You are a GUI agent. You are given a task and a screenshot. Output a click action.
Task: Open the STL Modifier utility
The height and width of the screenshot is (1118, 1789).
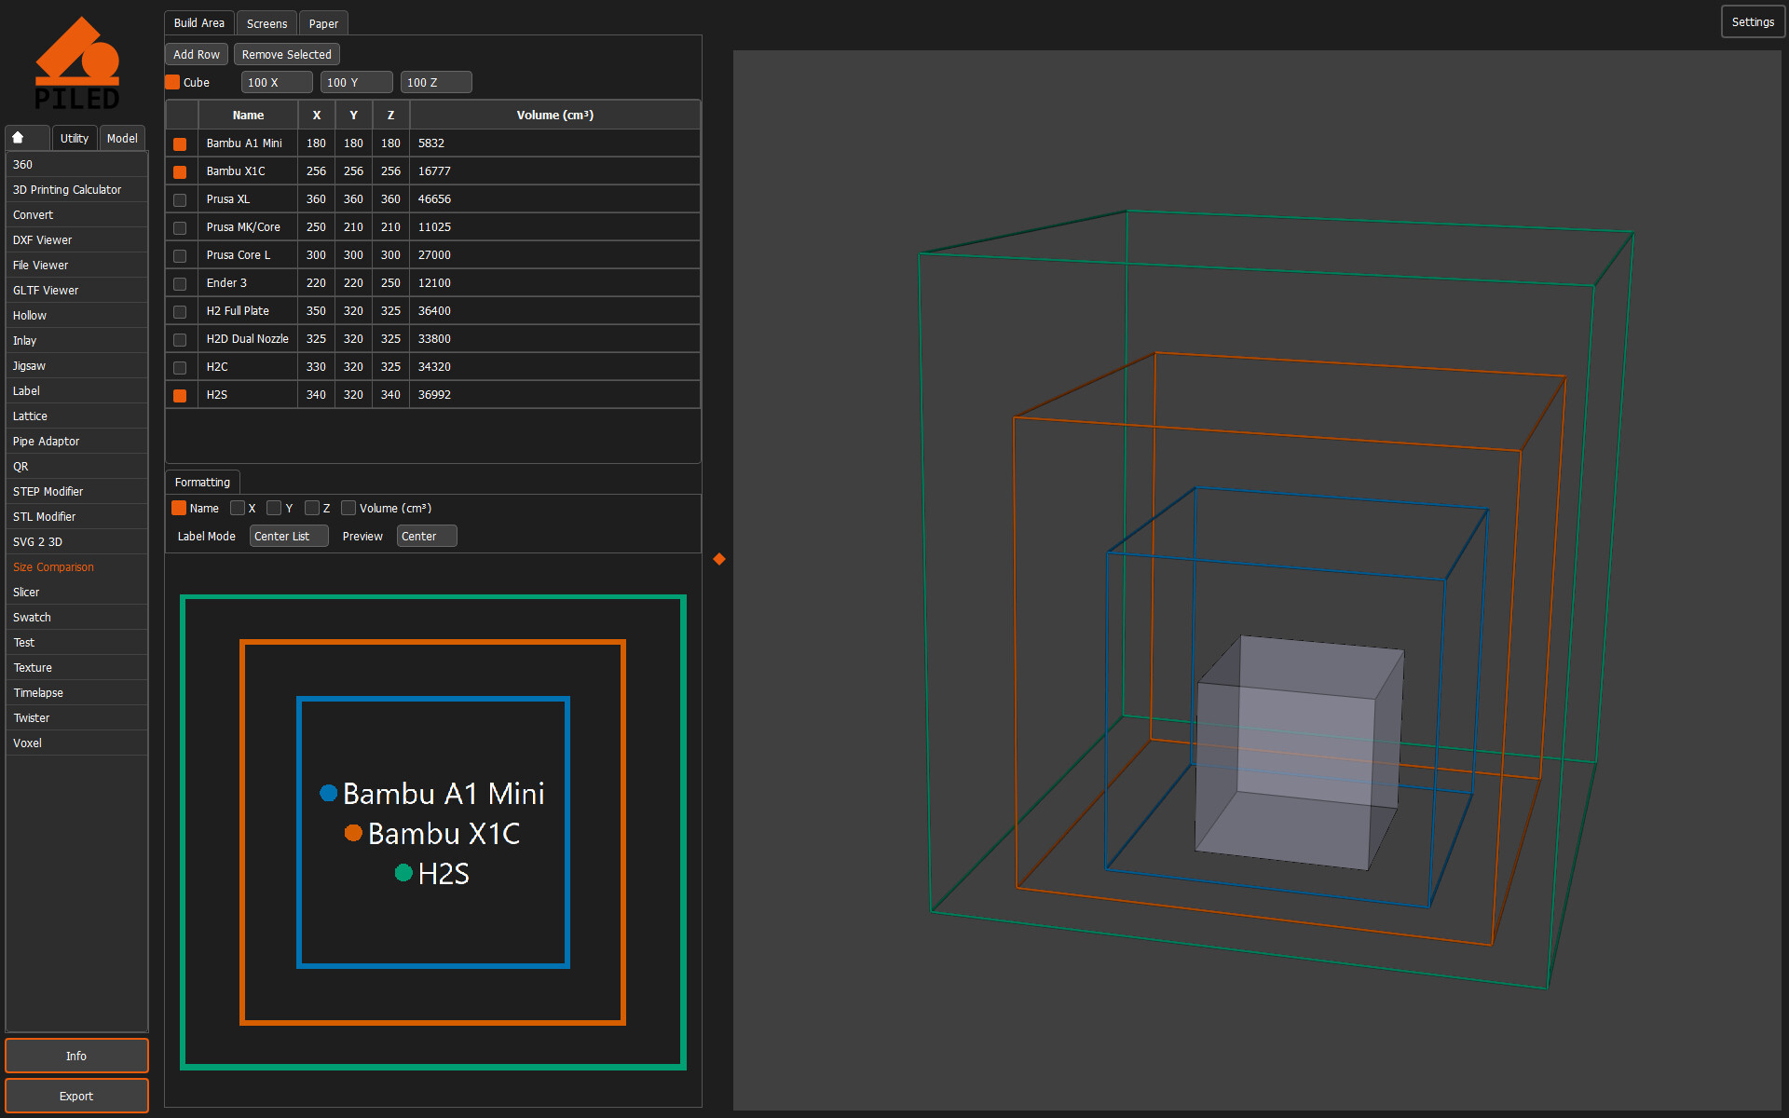[76, 516]
